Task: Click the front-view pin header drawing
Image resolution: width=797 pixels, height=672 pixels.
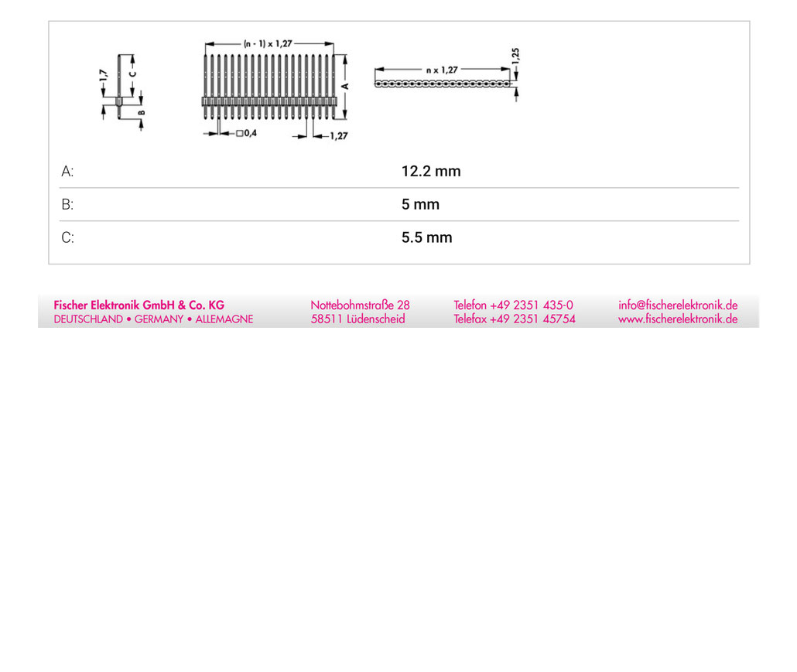Action: pyautogui.click(x=276, y=90)
